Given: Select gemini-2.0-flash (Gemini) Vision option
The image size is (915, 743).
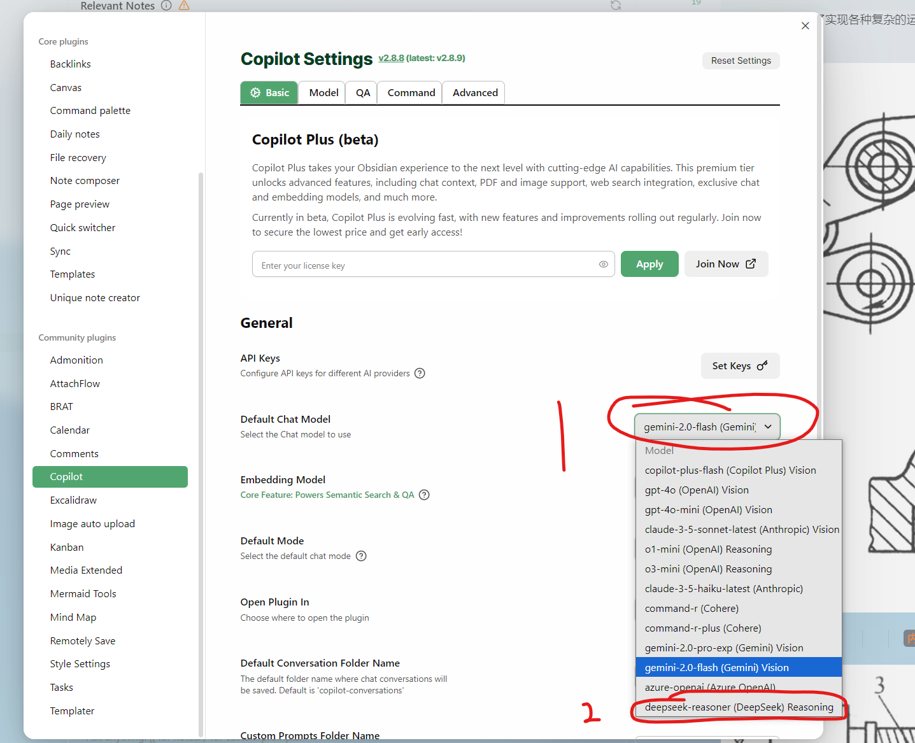Looking at the screenshot, I should click(739, 668).
